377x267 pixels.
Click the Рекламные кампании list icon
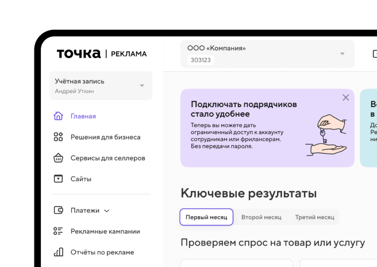click(x=58, y=231)
